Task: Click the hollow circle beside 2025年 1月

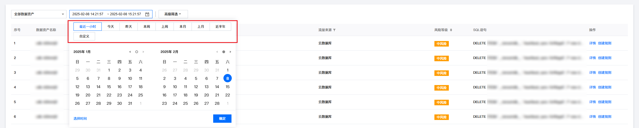Action: pos(137,52)
